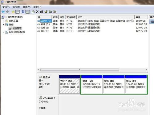Click the 无媒体 status text

point(42,108)
